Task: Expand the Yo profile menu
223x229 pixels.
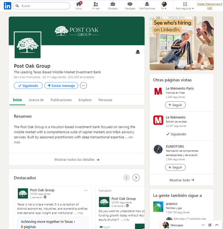Action: point(164,5)
